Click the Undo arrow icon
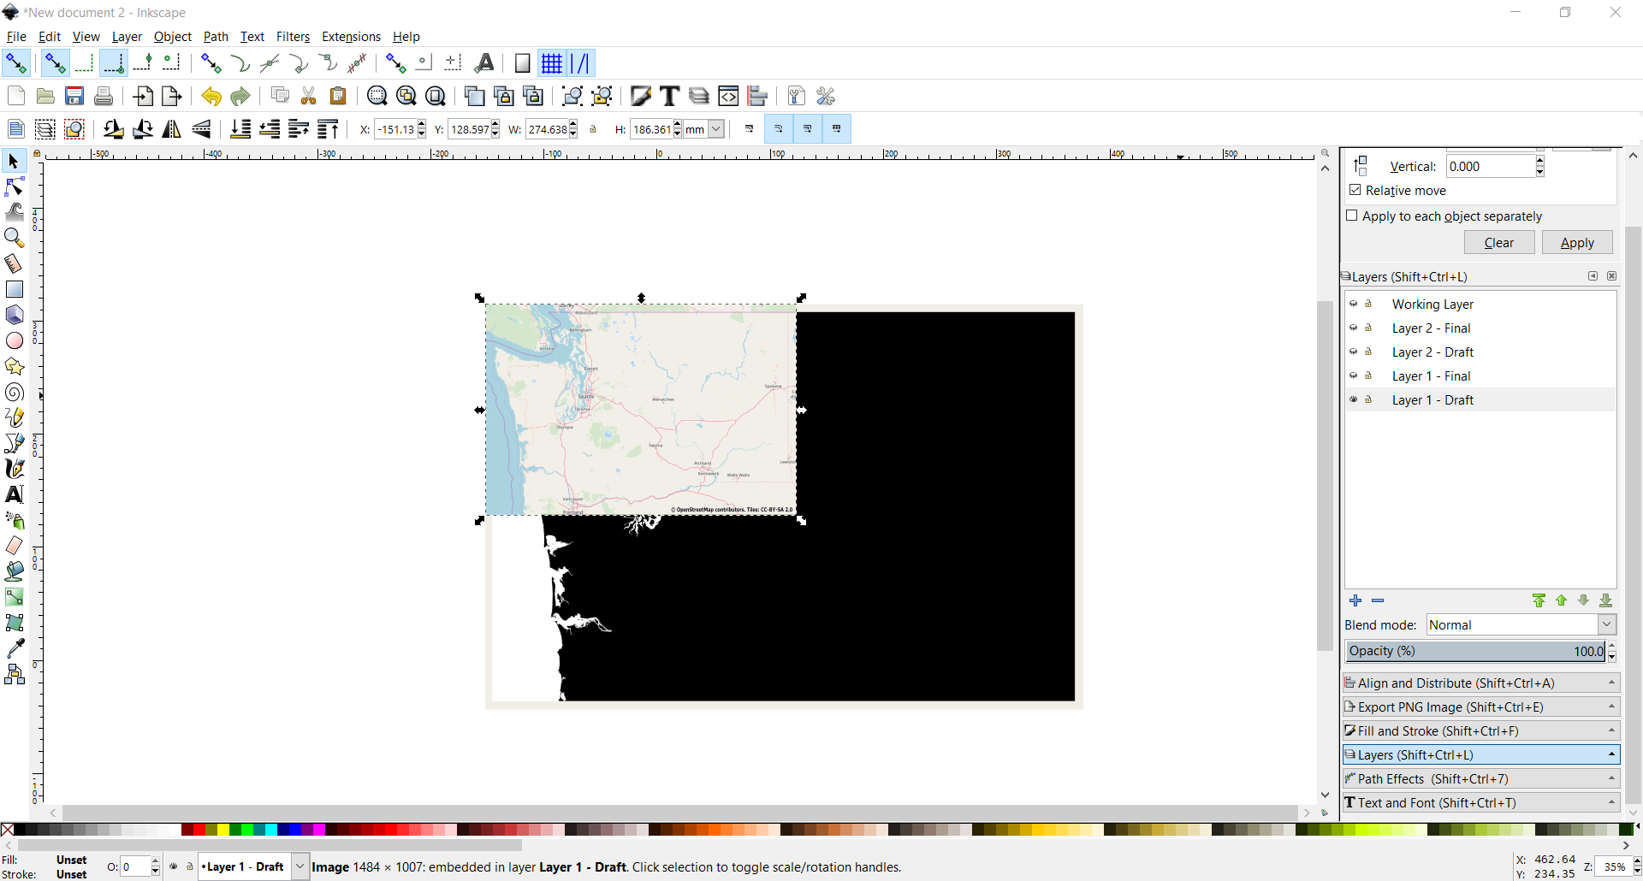1643x881 pixels. pyautogui.click(x=211, y=96)
